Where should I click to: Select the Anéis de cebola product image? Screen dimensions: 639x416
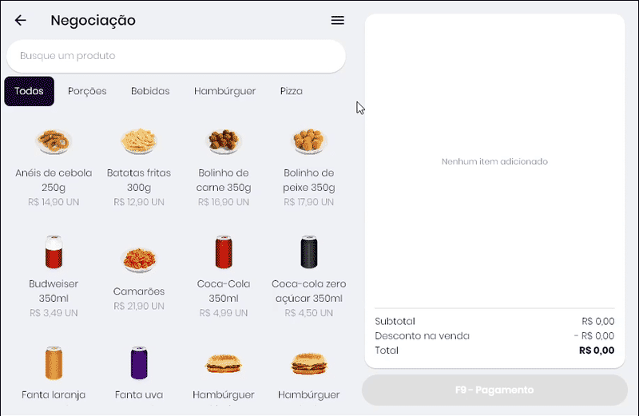tap(54, 141)
